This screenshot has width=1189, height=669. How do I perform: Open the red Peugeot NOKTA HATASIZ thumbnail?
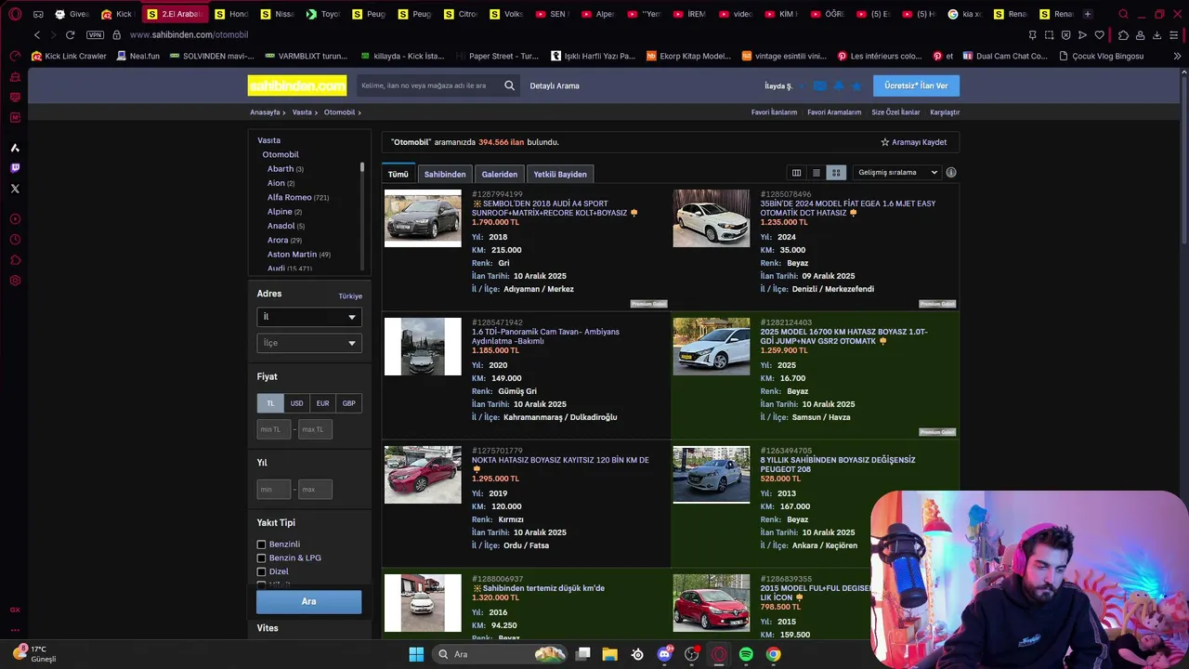(423, 475)
